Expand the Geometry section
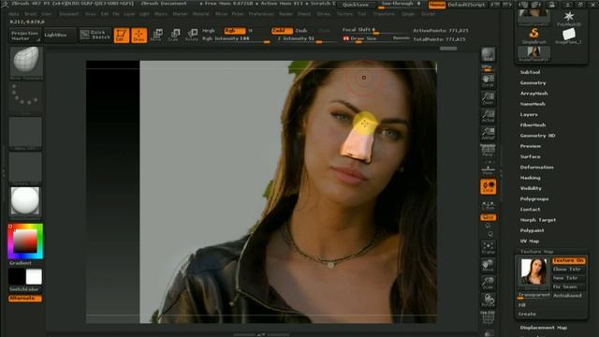The height and width of the screenshot is (337, 599). click(x=533, y=82)
